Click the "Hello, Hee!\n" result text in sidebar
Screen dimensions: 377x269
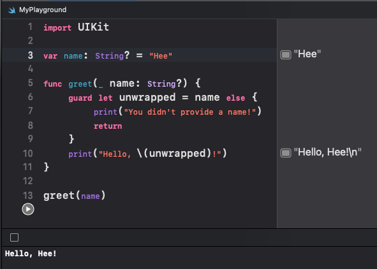click(x=327, y=152)
